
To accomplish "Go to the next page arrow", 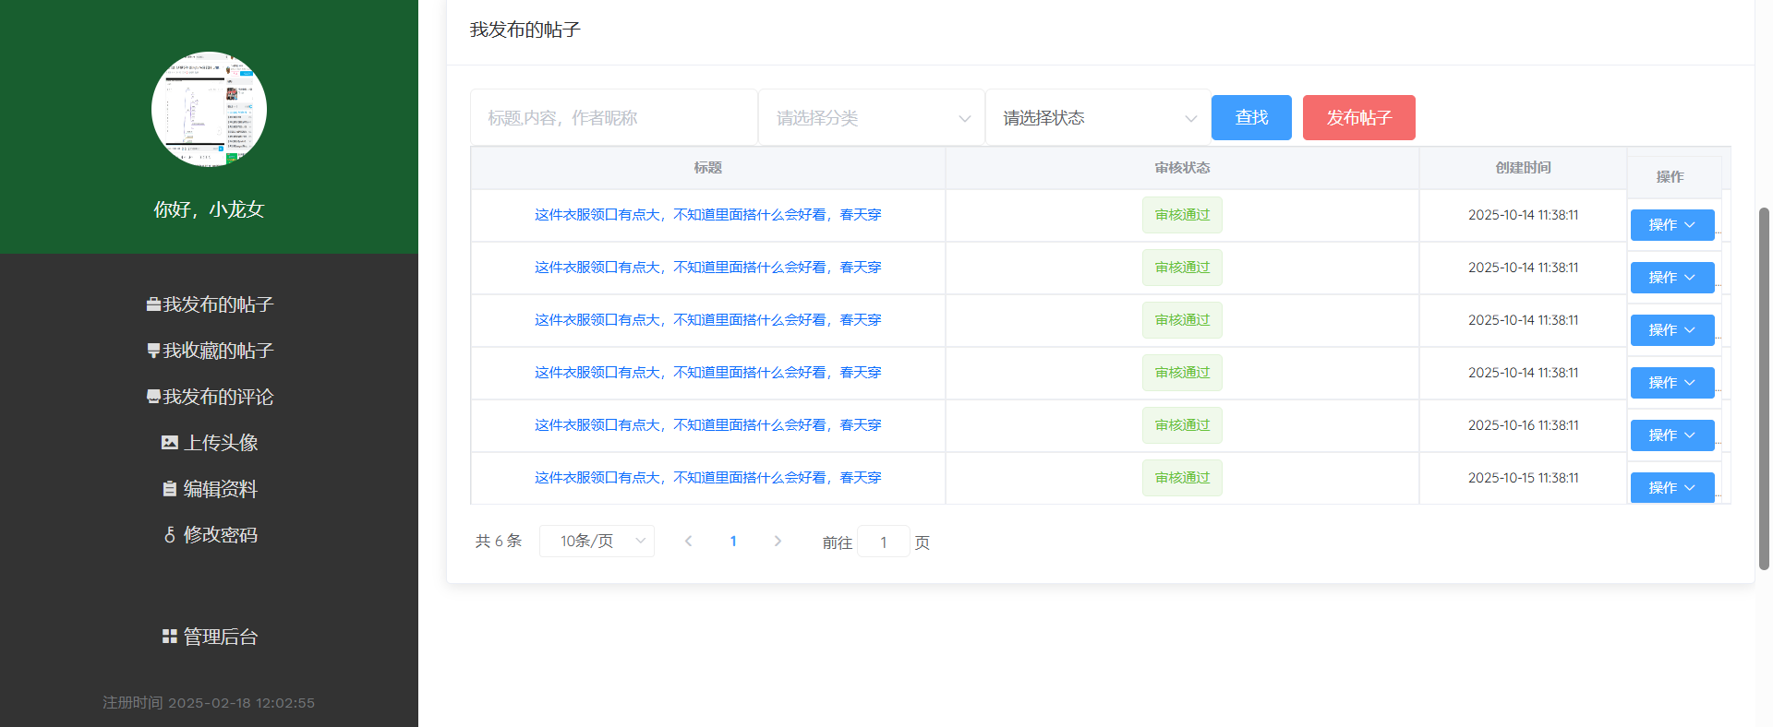I will (x=778, y=542).
